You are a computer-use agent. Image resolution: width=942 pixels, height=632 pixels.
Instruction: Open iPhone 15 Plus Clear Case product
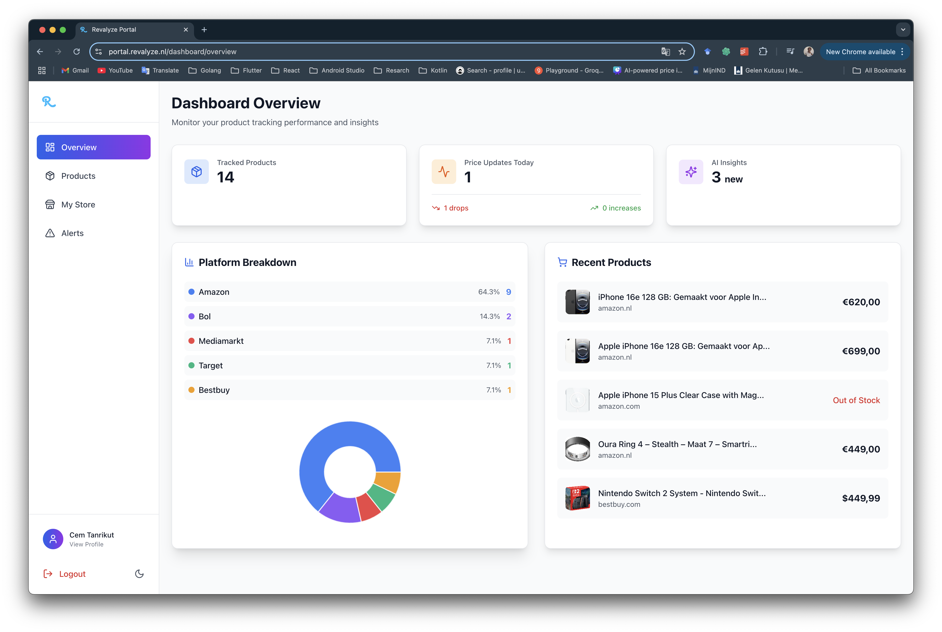pyautogui.click(x=722, y=400)
